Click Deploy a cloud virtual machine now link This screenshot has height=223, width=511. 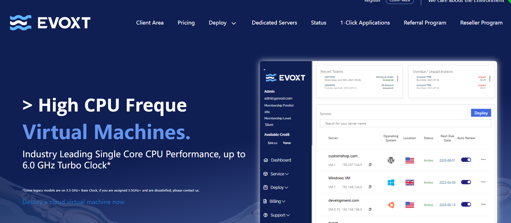pyautogui.click(x=73, y=202)
